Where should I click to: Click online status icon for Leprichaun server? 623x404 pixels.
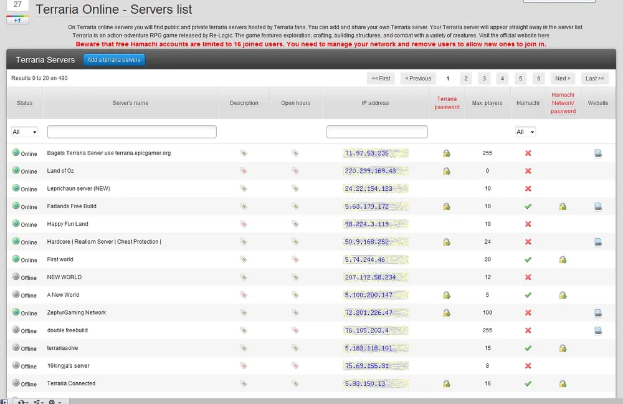tap(16, 188)
